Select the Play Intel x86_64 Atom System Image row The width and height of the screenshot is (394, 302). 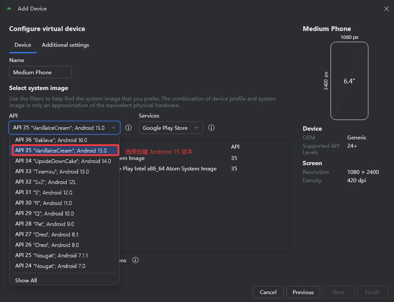[x=204, y=168]
